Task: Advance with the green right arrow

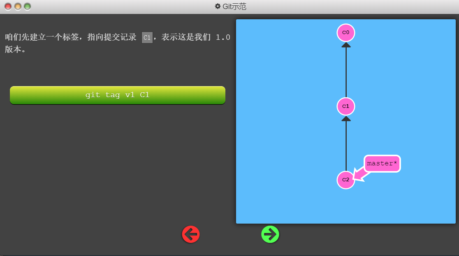Action: (270, 234)
